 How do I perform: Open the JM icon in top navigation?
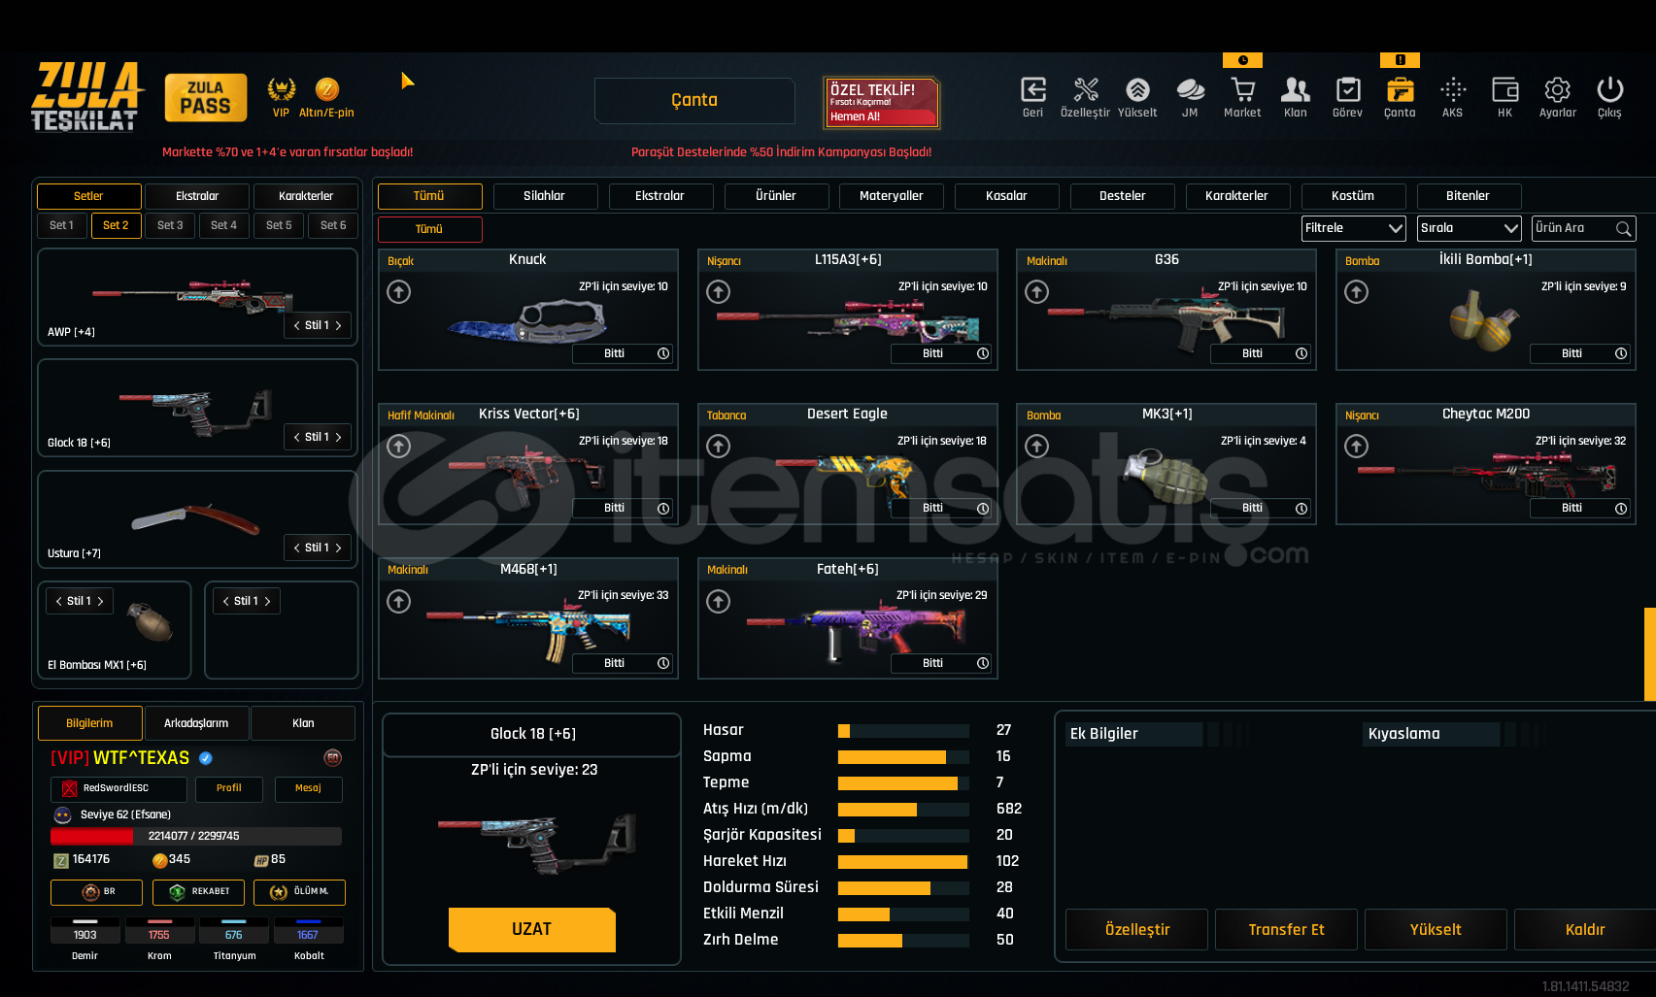[x=1190, y=90]
